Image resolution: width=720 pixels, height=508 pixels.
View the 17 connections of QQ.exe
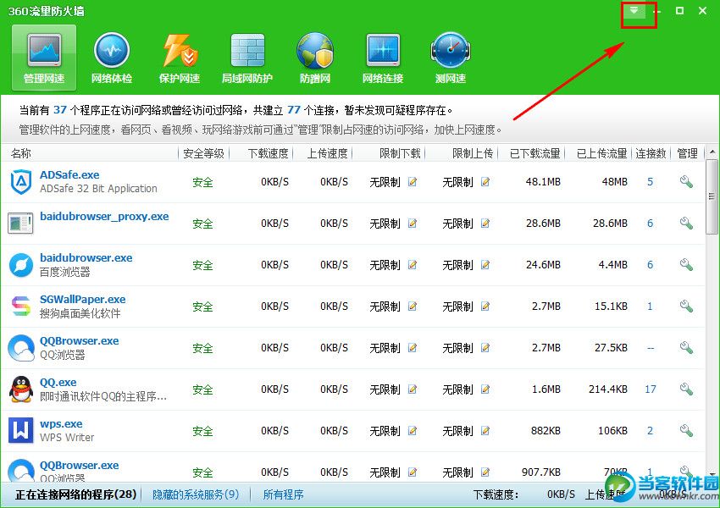point(651,389)
